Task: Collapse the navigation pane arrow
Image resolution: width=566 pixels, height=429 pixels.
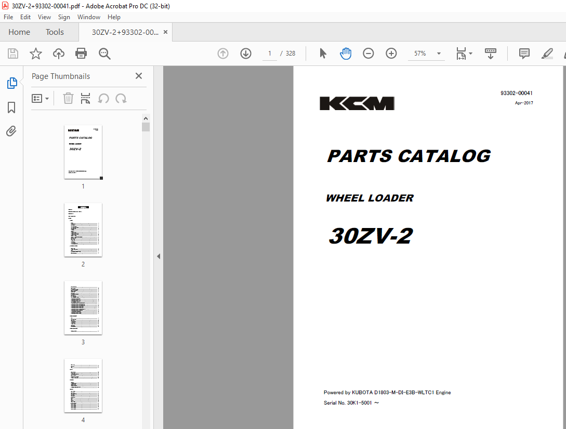Action: (x=159, y=256)
